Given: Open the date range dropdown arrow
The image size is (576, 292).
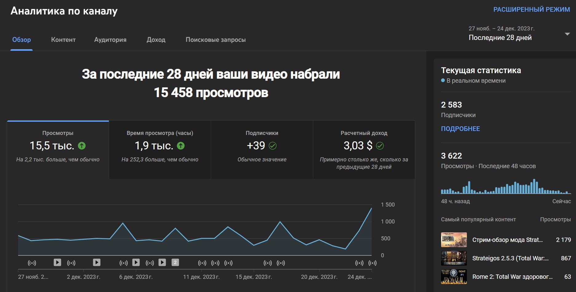Looking at the screenshot, I should (567, 34).
